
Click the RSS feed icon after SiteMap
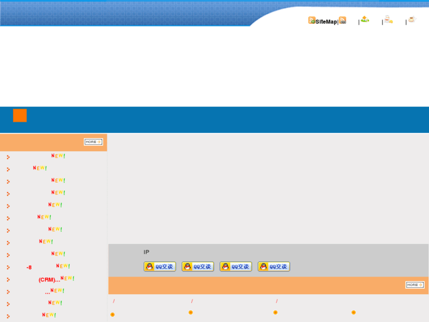[342, 20]
